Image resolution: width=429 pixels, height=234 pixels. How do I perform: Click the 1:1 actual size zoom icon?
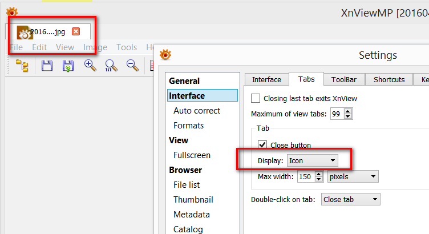tap(111, 65)
